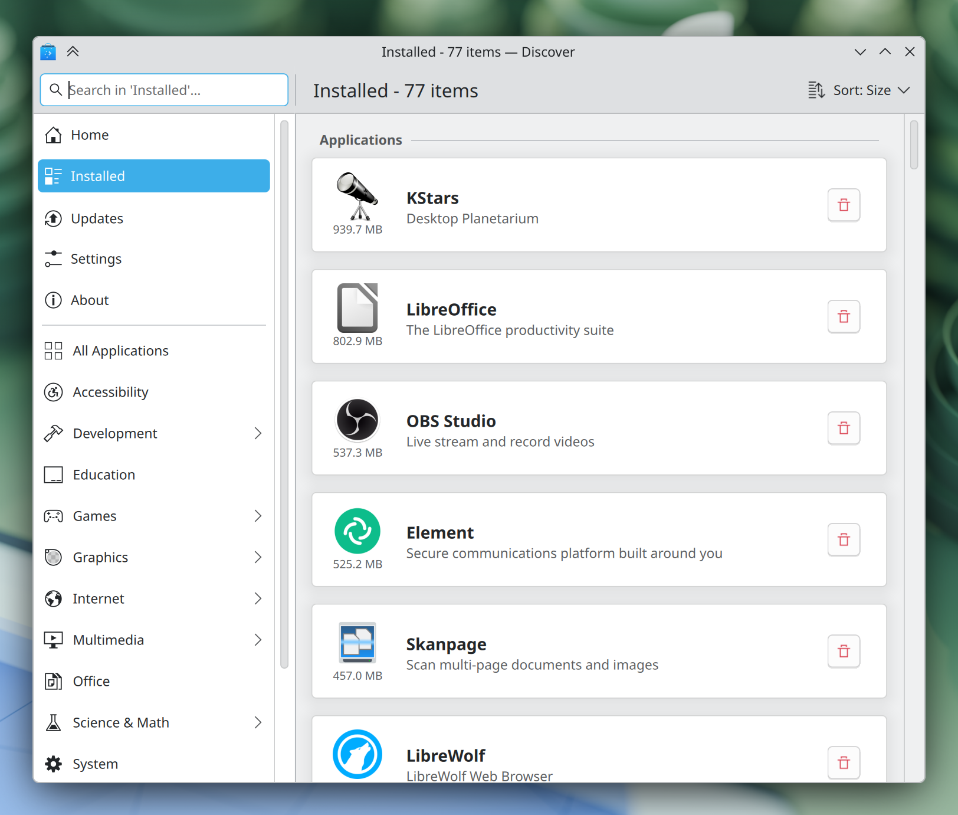This screenshot has width=958, height=815.
Task: Uninstall LibreWolf via its trash icon
Action: 844,762
